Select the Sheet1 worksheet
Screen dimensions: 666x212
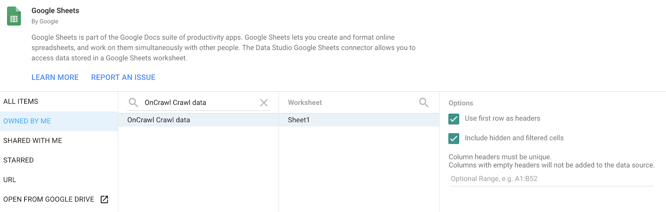click(x=299, y=120)
